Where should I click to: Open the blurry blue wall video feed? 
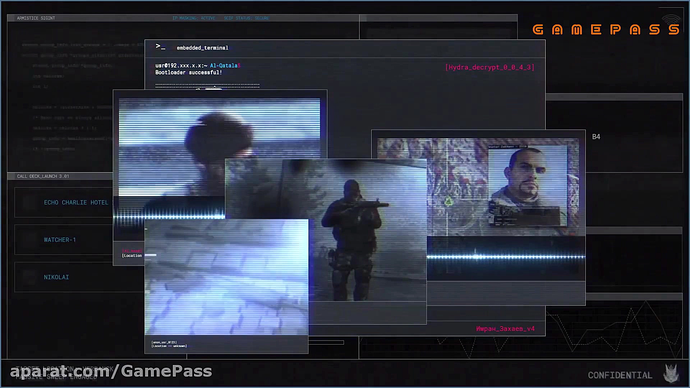coord(226,277)
